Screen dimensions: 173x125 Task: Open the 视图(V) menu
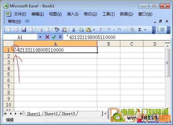[x=55, y=14]
